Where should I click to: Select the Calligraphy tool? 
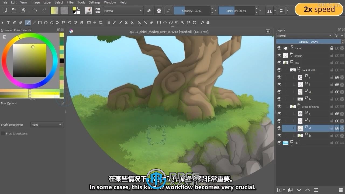click(20, 23)
